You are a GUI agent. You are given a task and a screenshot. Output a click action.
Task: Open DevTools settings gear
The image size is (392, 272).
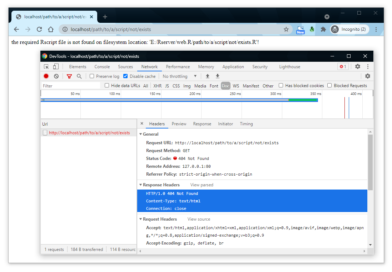coord(357,66)
